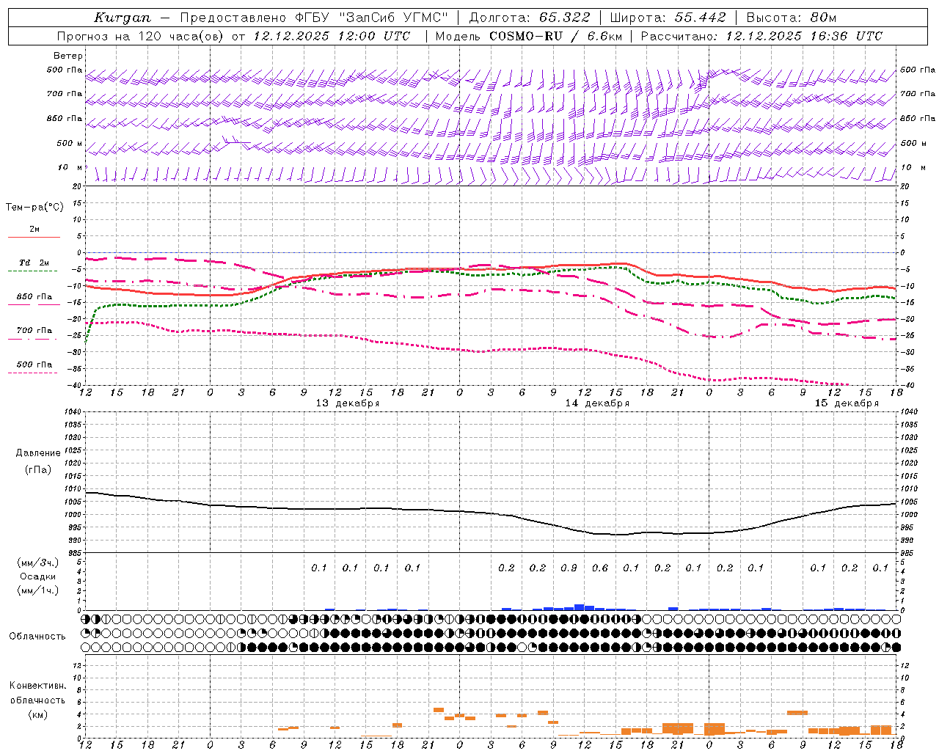
Task: Click the model name COSMO-RU / 6.6км
Action: (x=557, y=36)
